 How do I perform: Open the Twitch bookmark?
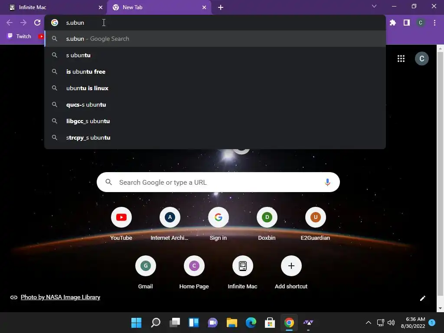point(19,36)
